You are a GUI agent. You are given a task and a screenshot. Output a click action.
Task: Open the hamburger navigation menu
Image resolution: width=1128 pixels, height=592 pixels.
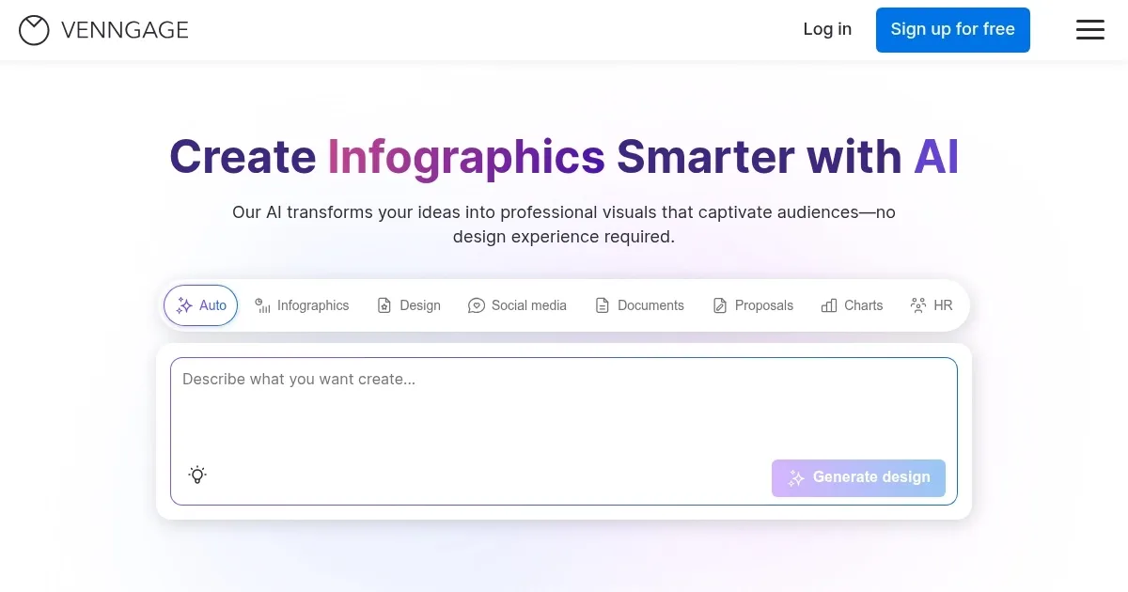[1090, 29]
